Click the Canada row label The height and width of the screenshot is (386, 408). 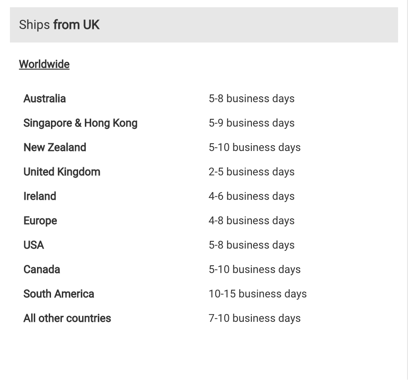coord(42,269)
